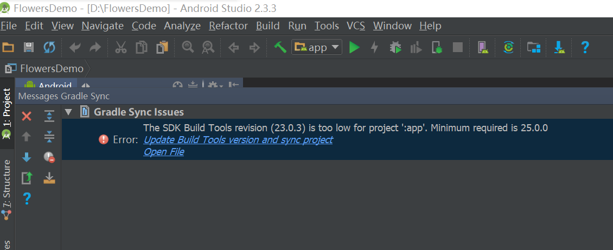
Task: Click the Apply Changes lightning icon
Action: (374, 48)
